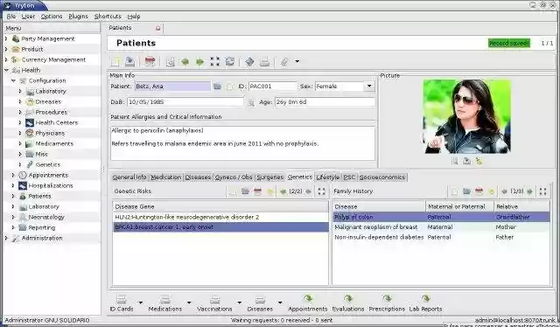Expand the Administration tree node
The height and width of the screenshot is (327, 560).
tap(6, 238)
